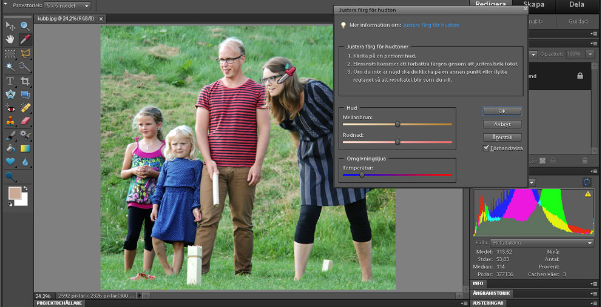Pick the Eraser tool

click(25, 121)
